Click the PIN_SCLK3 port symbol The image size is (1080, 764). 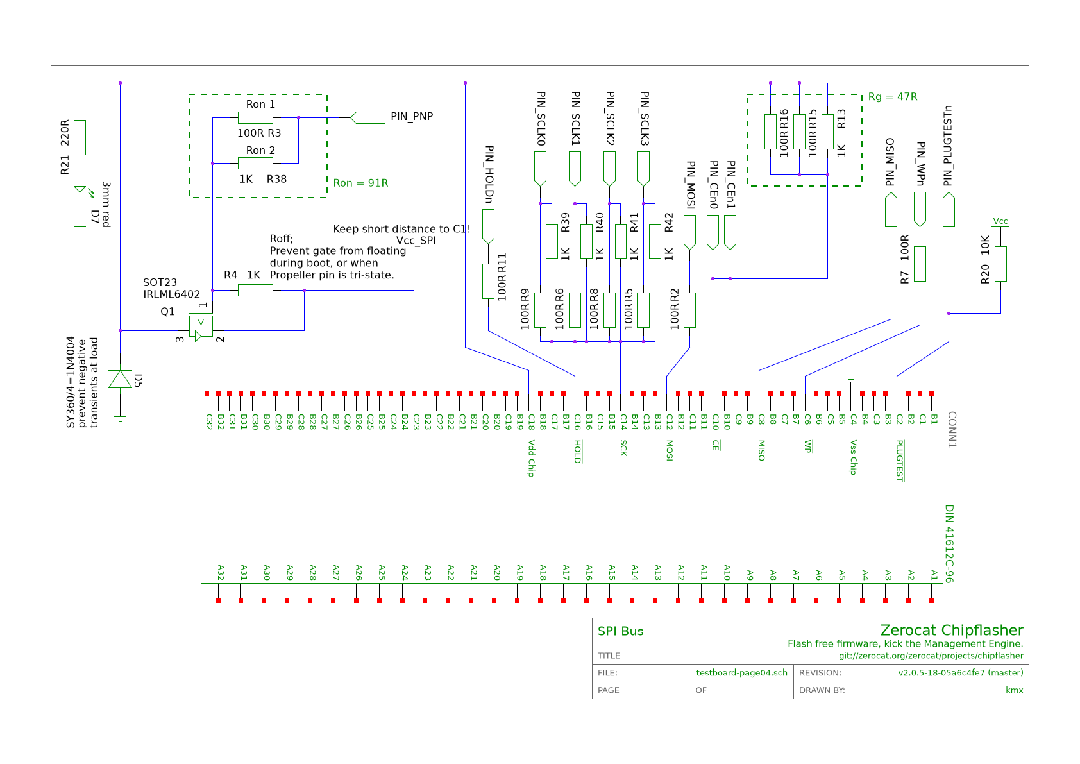click(643, 169)
